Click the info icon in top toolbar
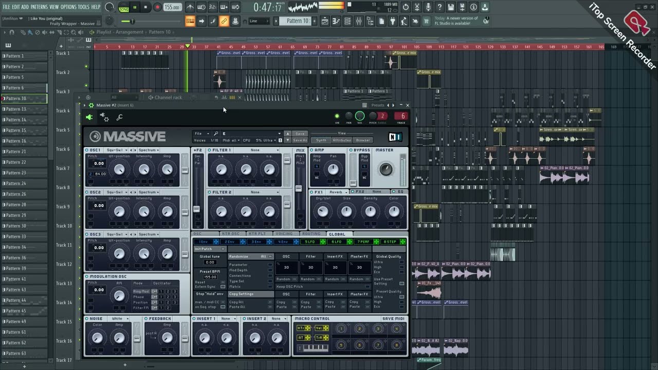 pyautogui.click(x=473, y=7)
